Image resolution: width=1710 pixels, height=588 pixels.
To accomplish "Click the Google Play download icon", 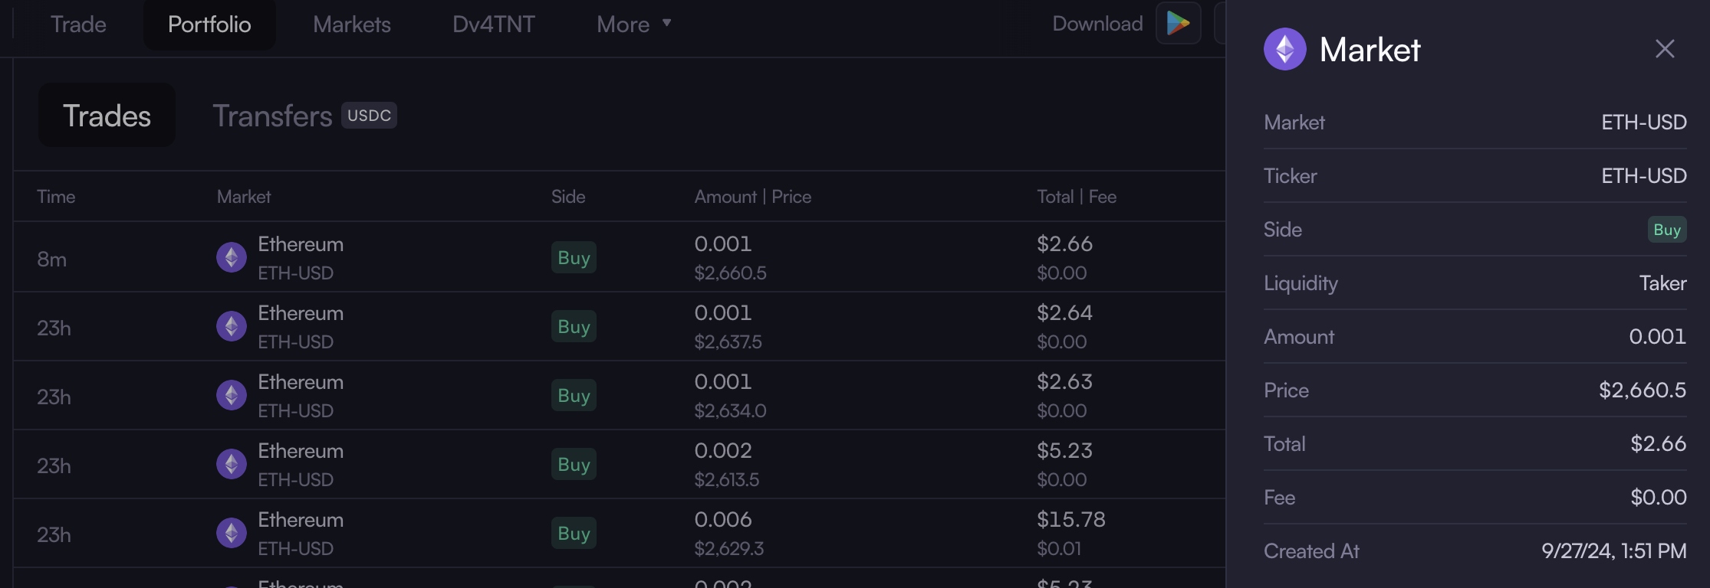I will tap(1178, 24).
